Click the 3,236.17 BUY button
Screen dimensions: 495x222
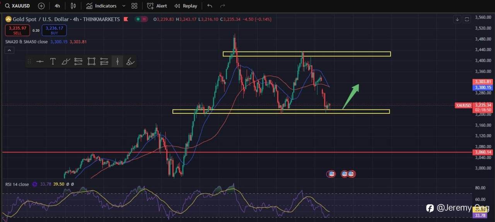point(55,30)
